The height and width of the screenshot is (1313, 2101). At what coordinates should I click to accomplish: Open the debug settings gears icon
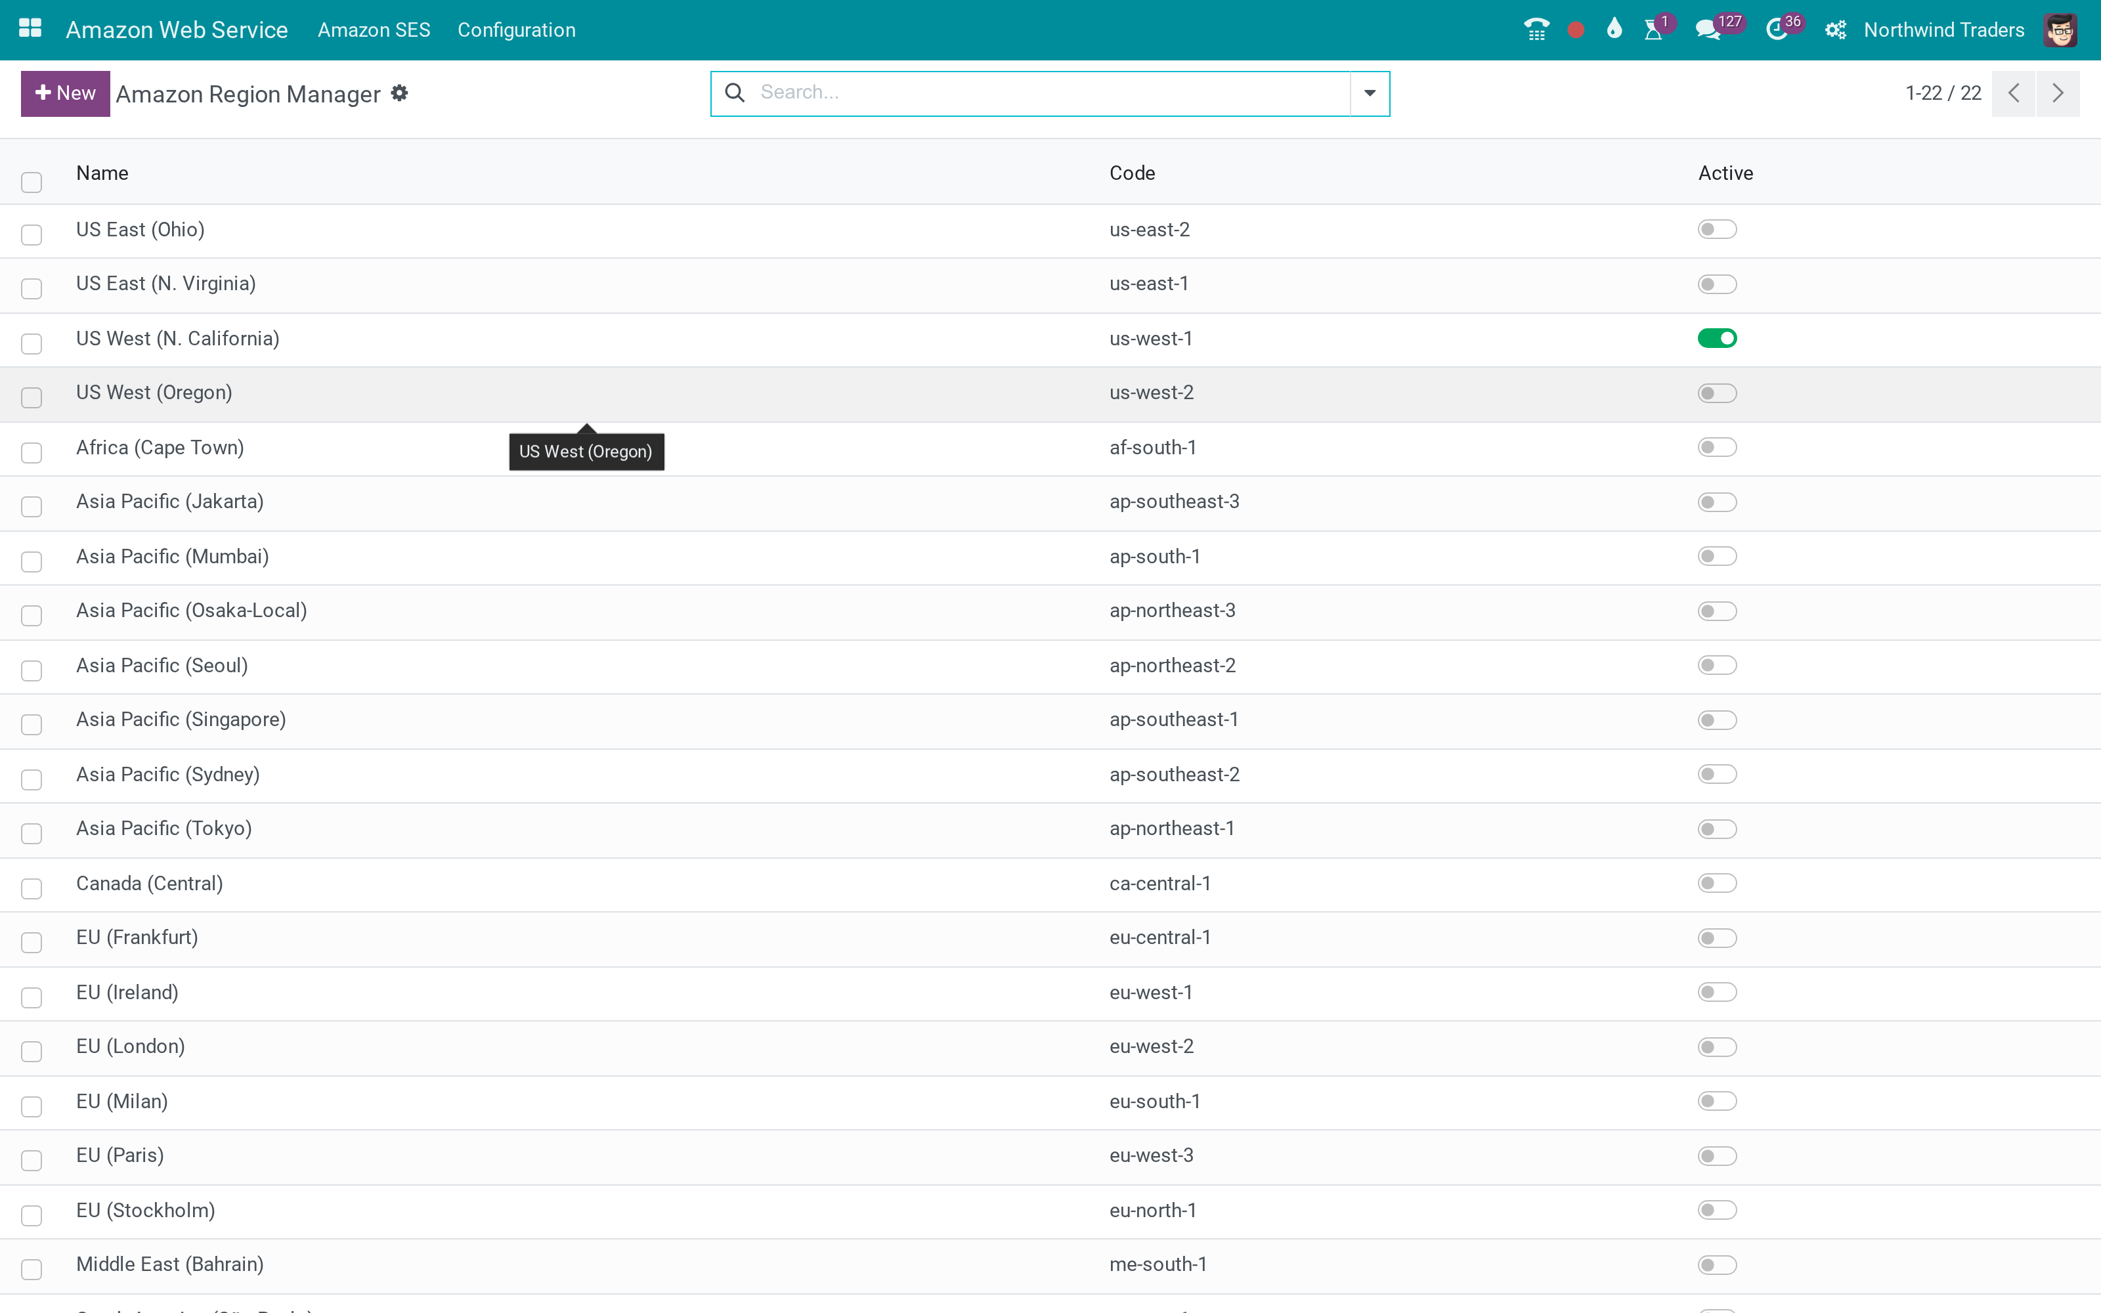[x=1834, y=30]
